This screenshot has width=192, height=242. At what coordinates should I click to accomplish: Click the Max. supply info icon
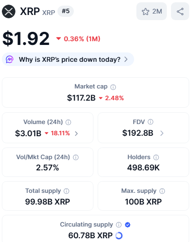coord(162,191)
